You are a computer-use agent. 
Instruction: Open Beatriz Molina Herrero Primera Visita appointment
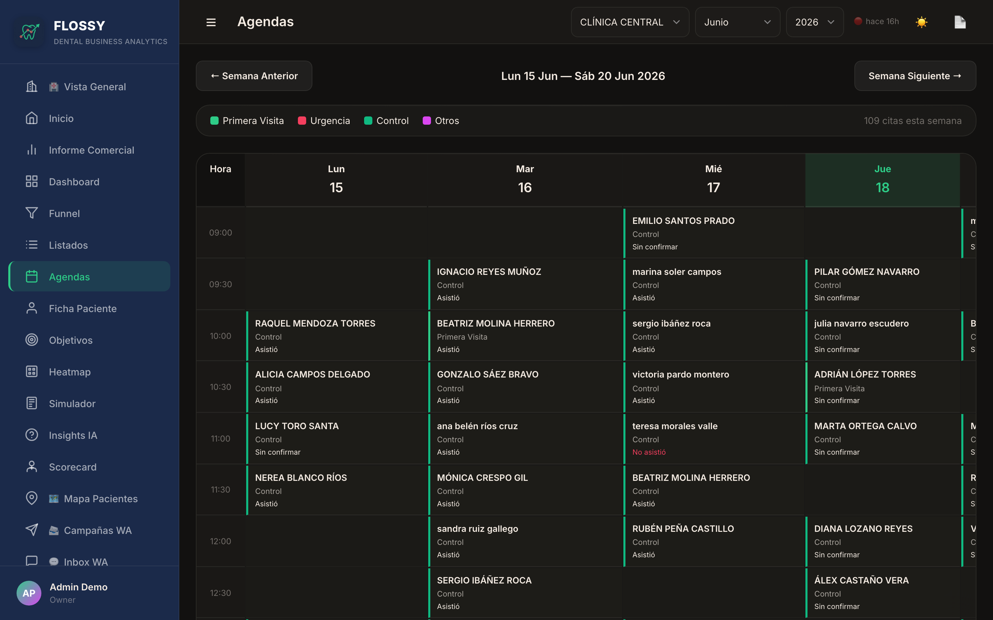pos(525,336)
